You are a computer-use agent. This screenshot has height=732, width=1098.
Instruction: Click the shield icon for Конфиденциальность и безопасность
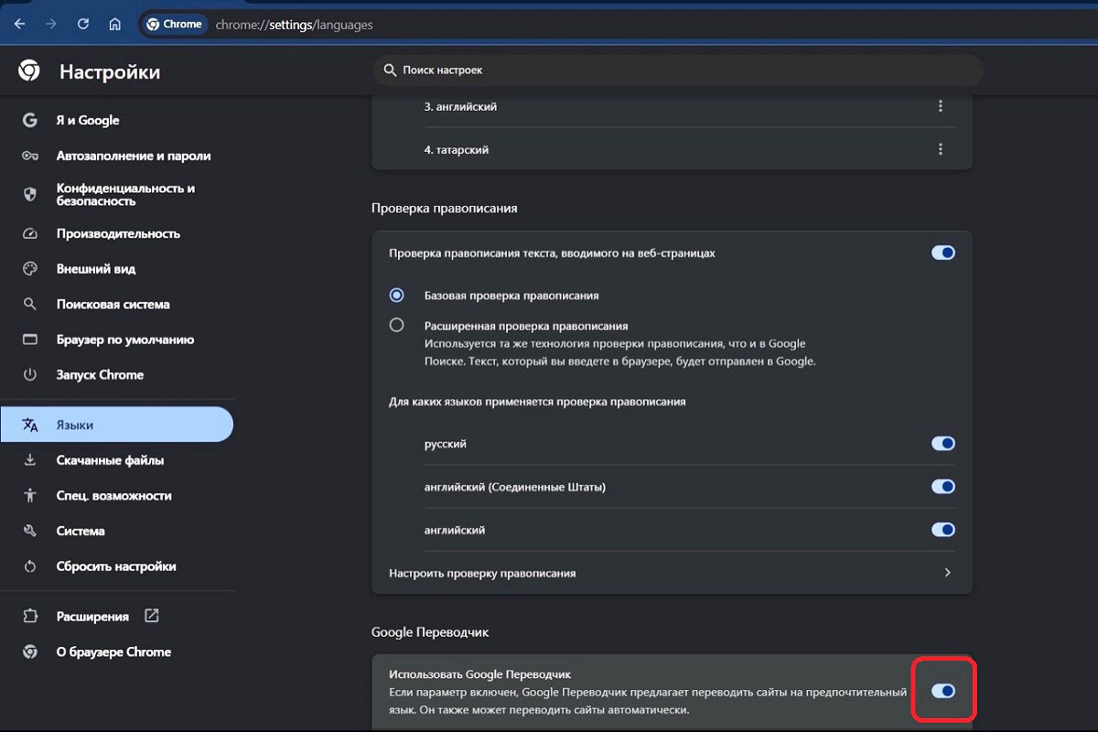pos(30,194)
